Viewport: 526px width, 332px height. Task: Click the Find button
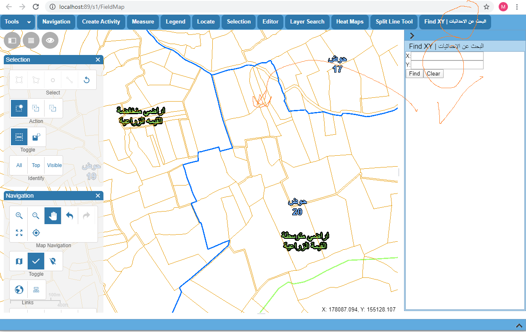click(x=415, y=73)
